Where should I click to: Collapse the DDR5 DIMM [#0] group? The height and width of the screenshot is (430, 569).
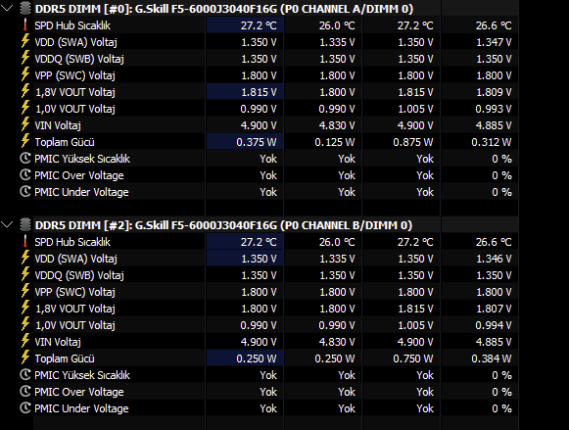[7, 8]
